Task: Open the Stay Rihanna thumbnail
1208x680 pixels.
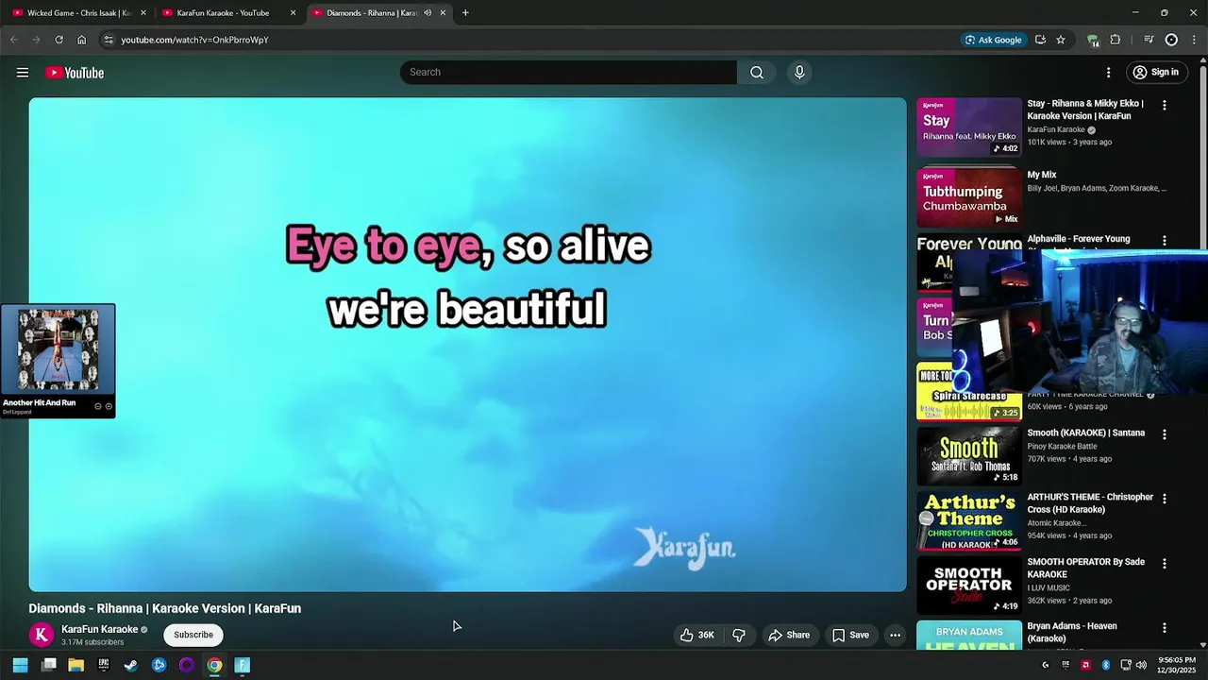Action: pyautogui.click(x=969, y=127)
